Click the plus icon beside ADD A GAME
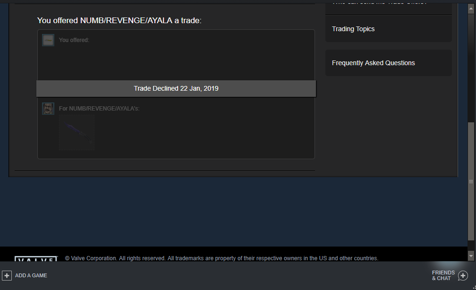Screen dimensions: 476x290 click(7, 275)
